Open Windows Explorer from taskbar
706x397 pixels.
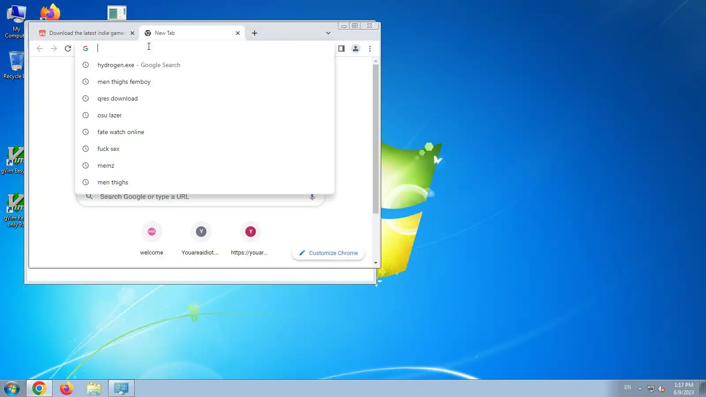[94, 389]
